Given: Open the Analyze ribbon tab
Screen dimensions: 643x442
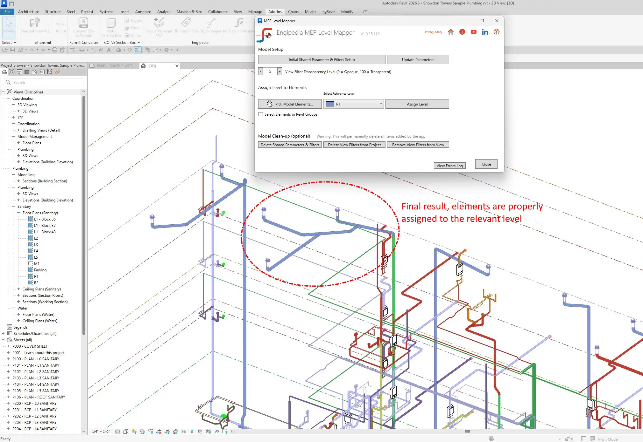Looking at the screenshot, I should point(164,12).
